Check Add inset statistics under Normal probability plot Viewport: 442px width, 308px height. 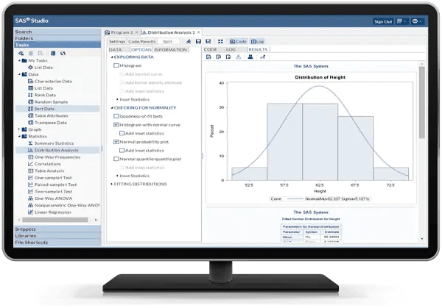122,151
